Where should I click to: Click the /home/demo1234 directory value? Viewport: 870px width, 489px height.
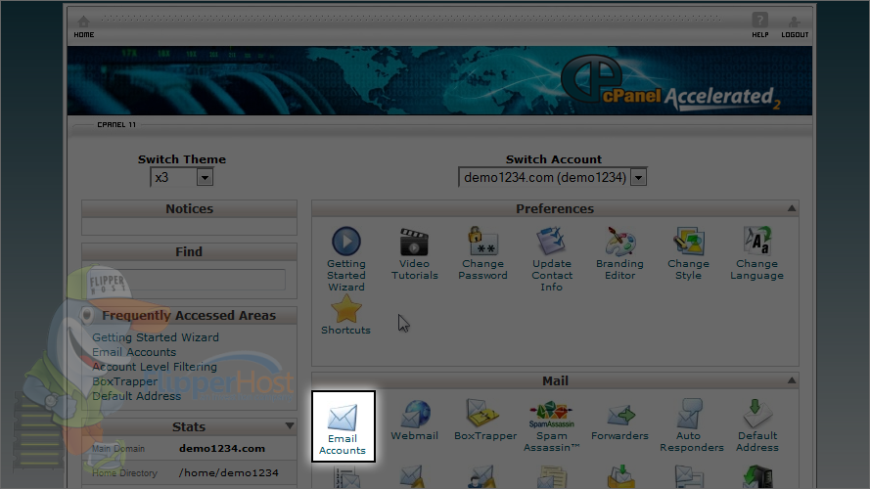229,473
